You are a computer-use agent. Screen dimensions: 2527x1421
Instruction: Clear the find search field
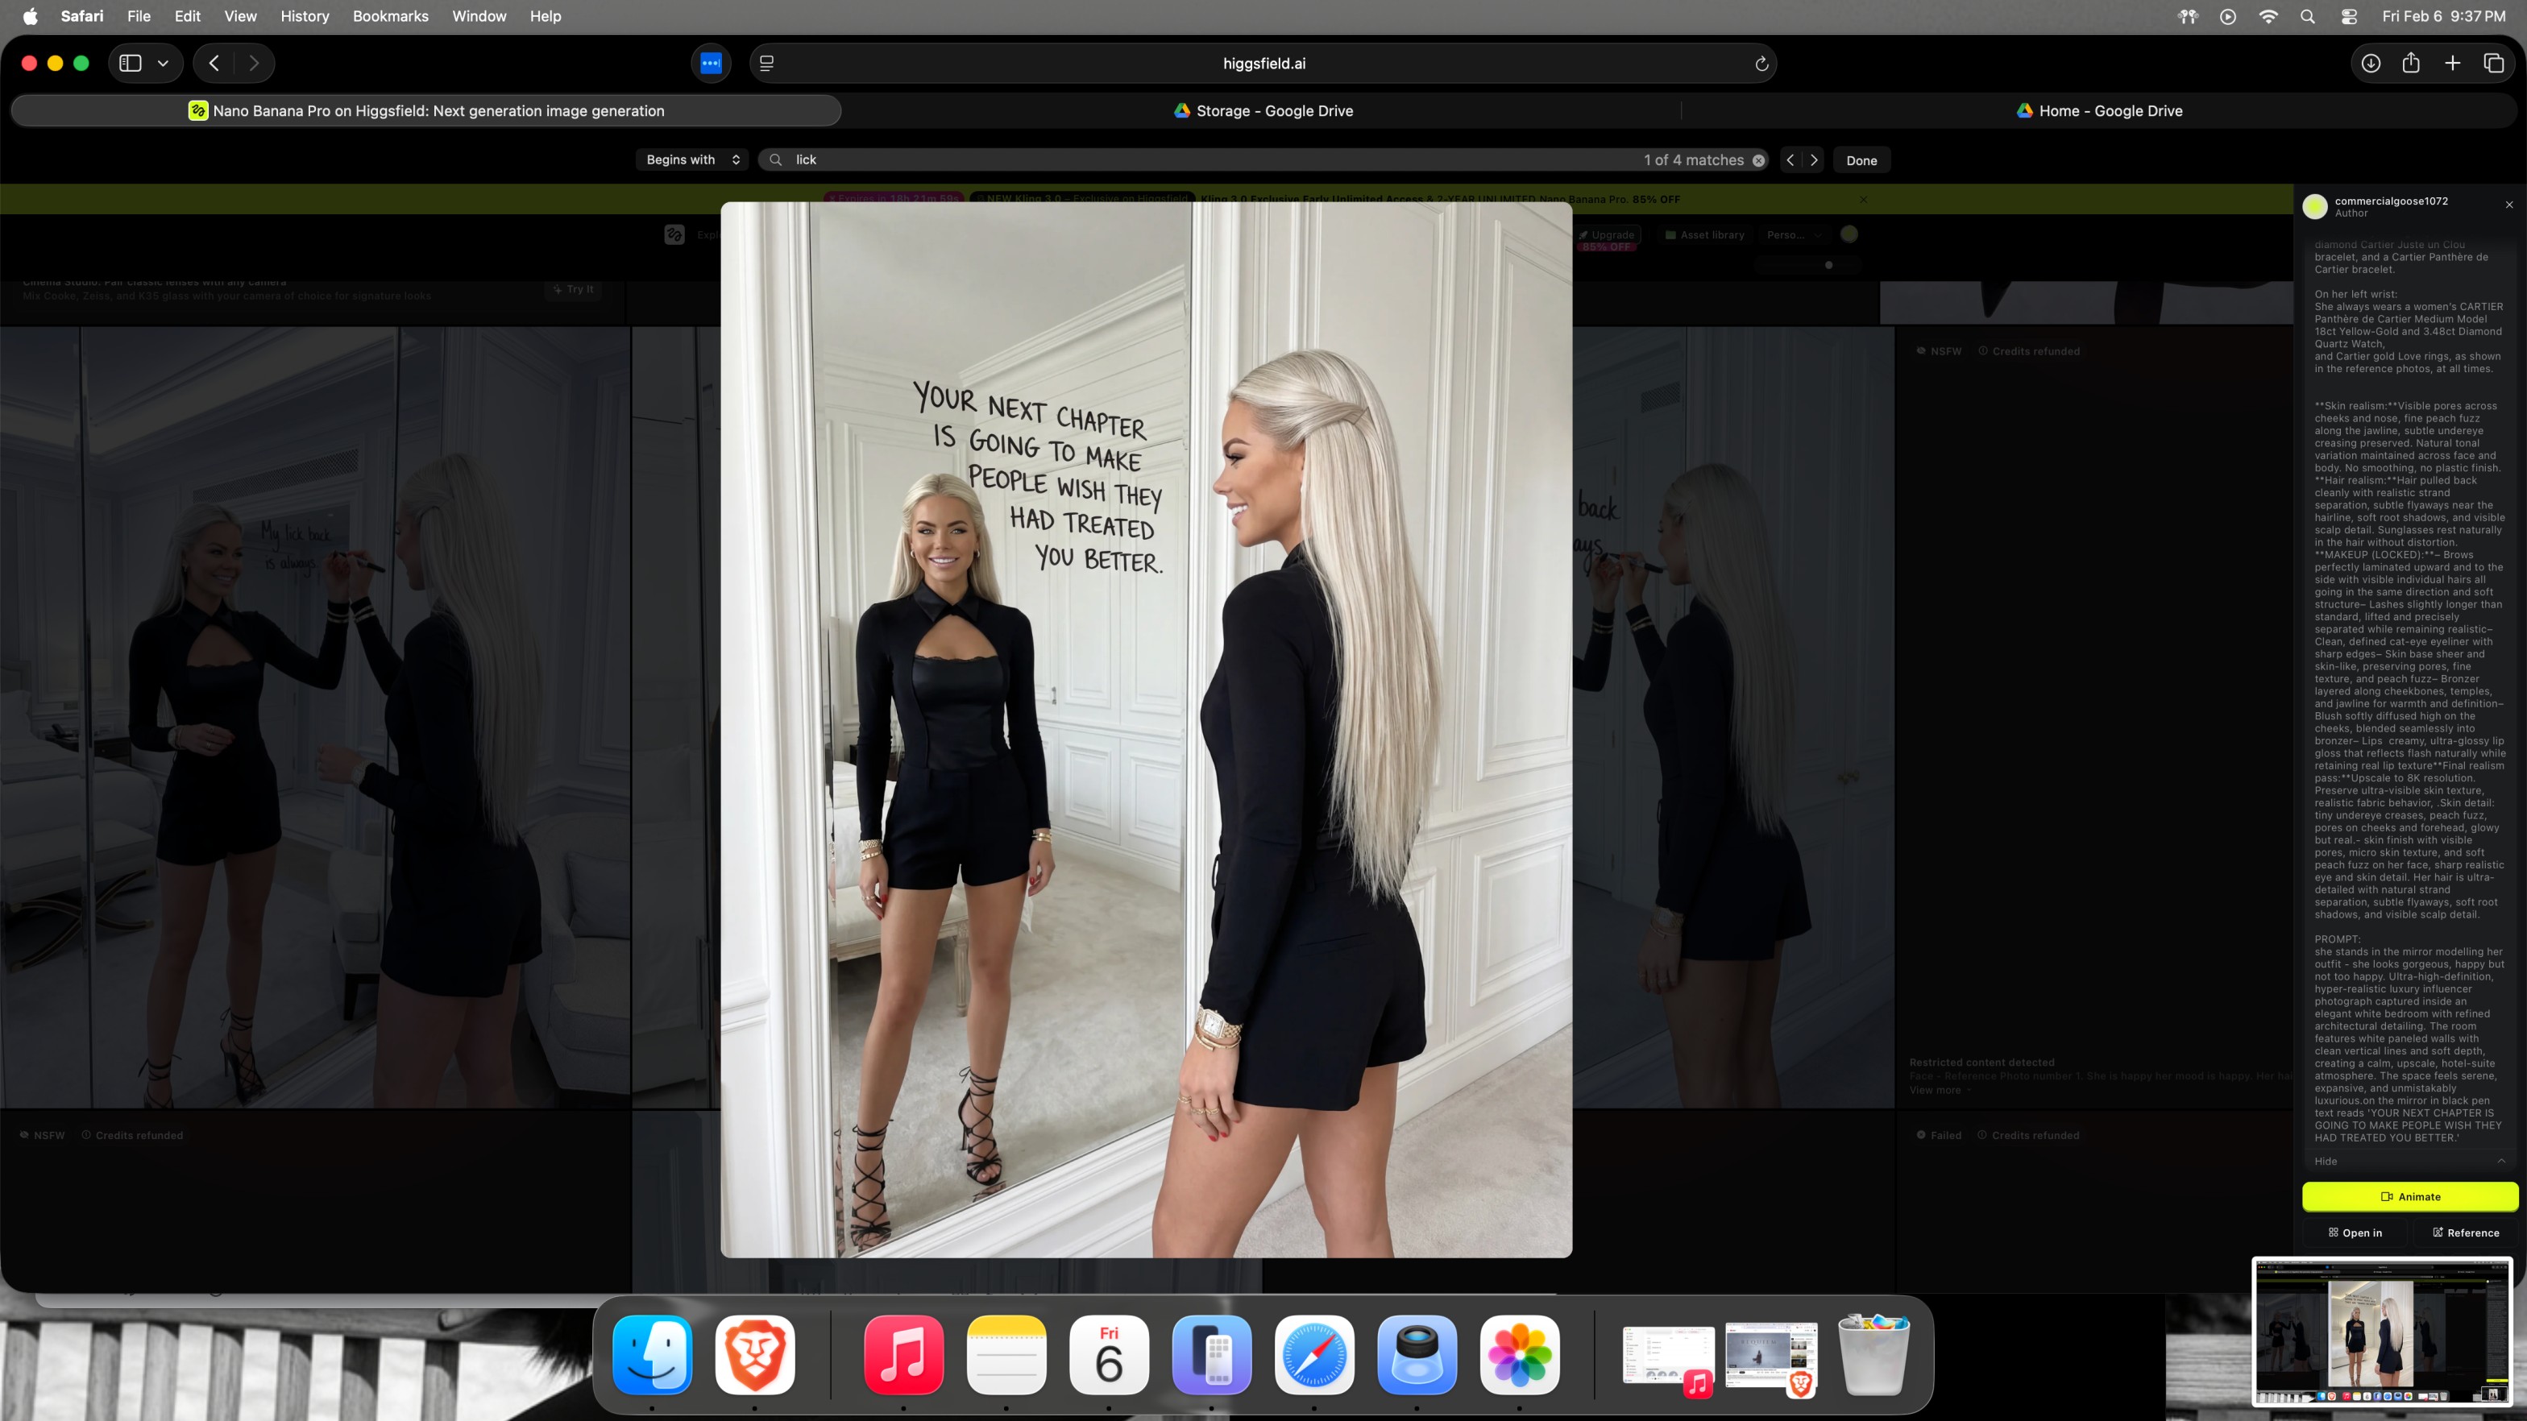tap(1759, 161)
